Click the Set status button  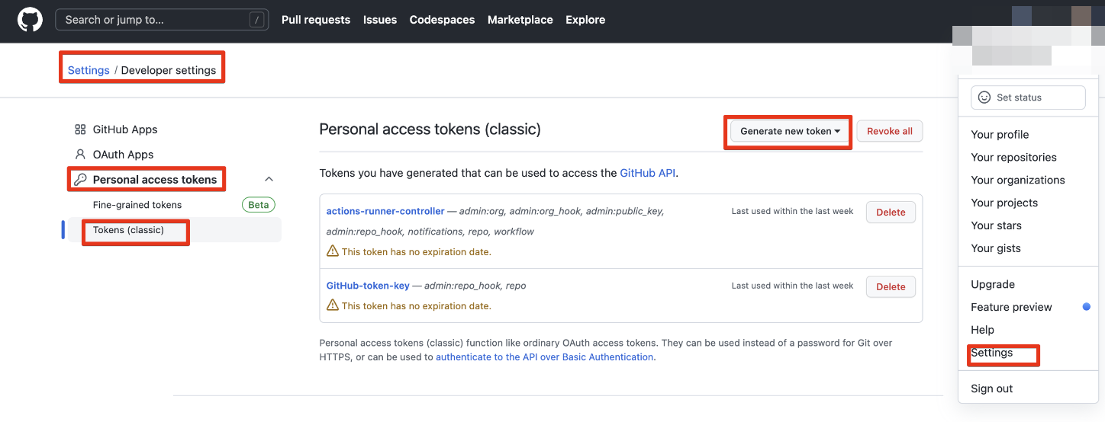tap(1028, 98)
